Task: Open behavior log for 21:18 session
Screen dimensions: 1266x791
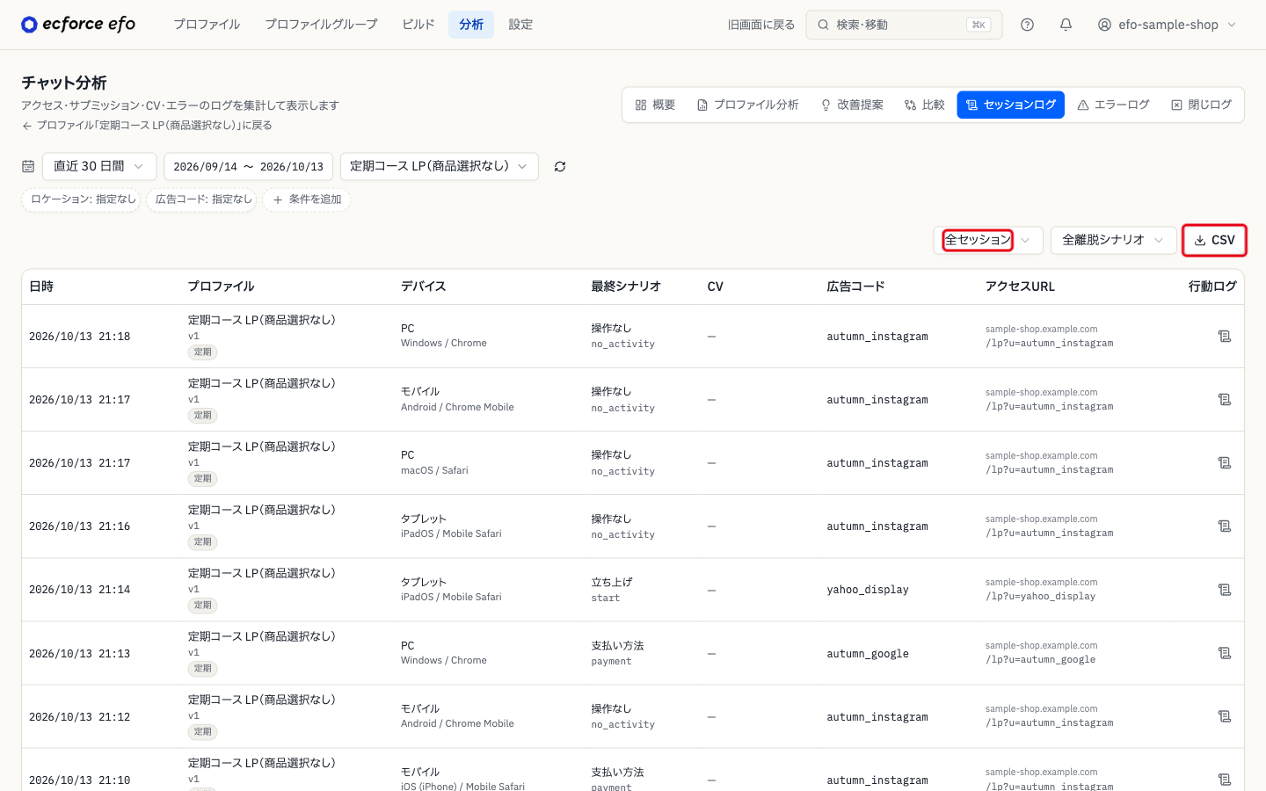Action: [1224, 337]
